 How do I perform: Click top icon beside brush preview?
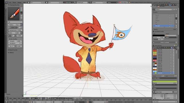[22, 8]
